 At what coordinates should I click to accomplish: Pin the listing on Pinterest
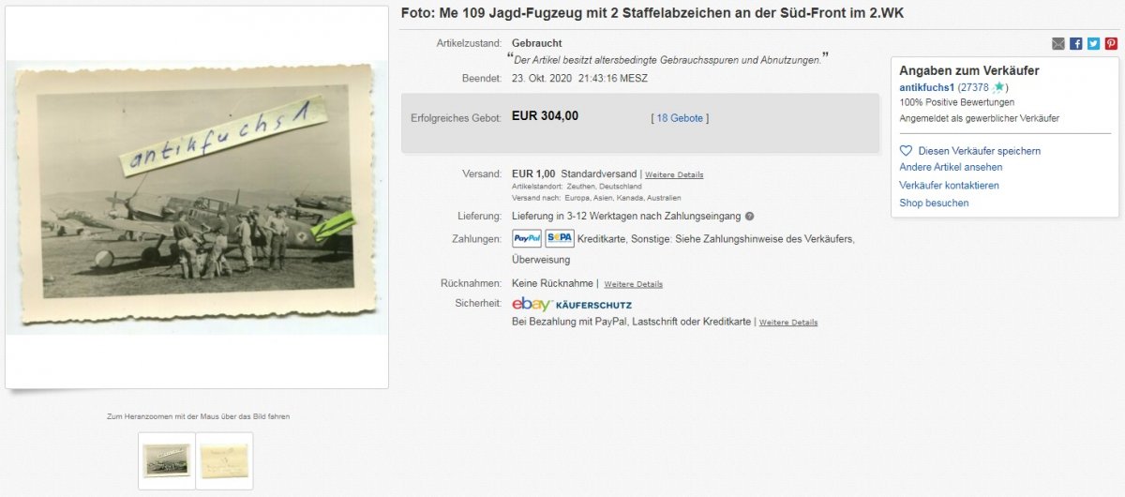coord(1111,43)
